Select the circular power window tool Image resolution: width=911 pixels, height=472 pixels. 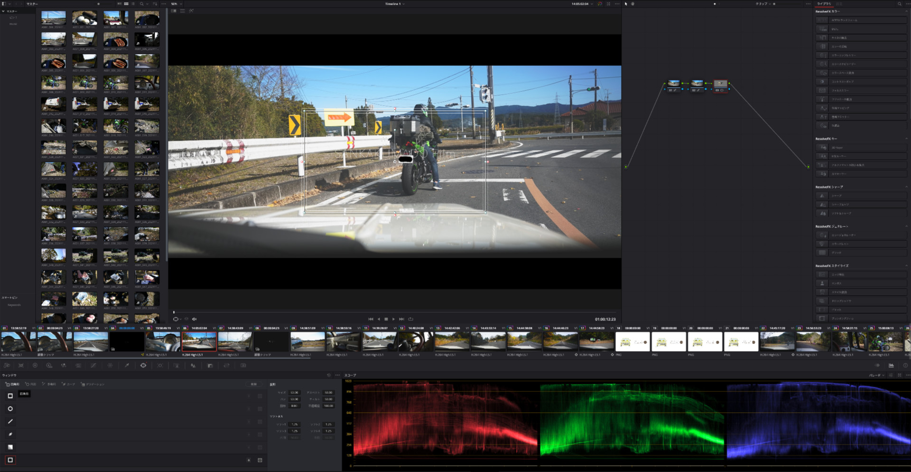[x=10, y=408]
